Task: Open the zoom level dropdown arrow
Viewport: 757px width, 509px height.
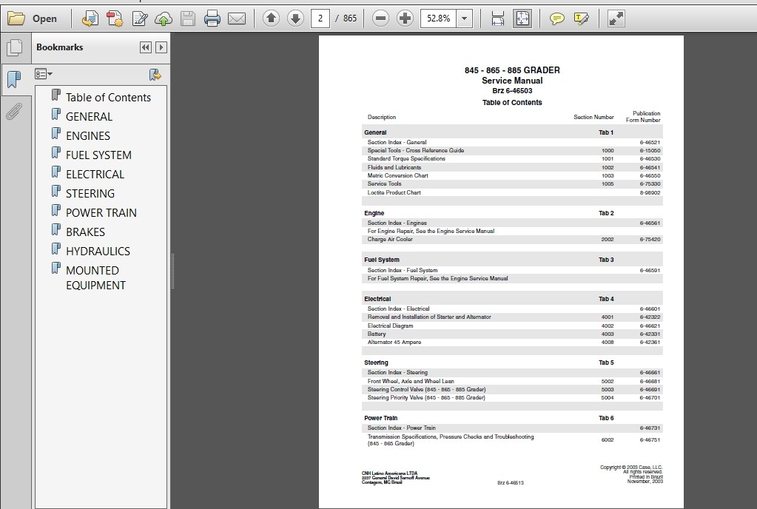Action: point(465,18)
